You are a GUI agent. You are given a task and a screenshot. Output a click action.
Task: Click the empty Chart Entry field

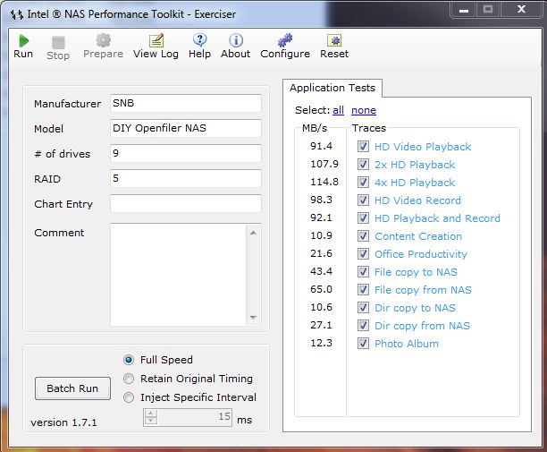click(186, 204)
